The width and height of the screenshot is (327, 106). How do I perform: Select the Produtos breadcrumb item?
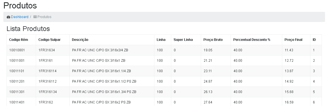pyautogui.click(x=45, y=17)
